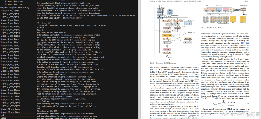Screen dimensions: 261x119
Task: Click 'Fig. 7' link after 'upper section of'
Action: coord(247,64)
